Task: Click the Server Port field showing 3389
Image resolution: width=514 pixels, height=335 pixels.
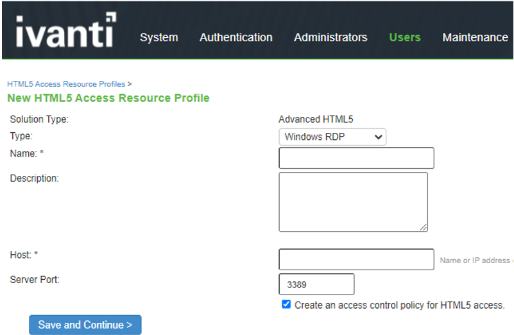Action: [316, 284]
